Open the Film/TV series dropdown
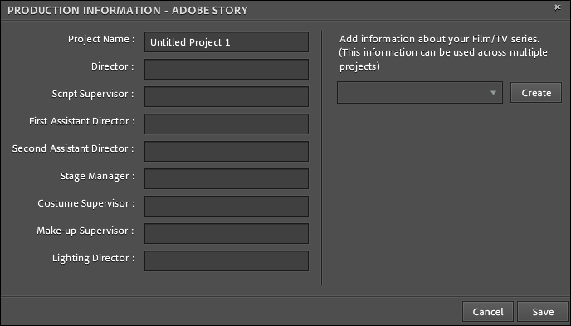 tap(420, 92)
